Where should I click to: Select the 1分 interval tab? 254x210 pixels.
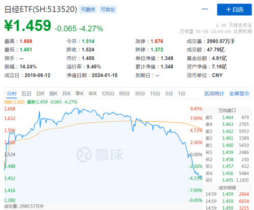click(x=181, y=93)
